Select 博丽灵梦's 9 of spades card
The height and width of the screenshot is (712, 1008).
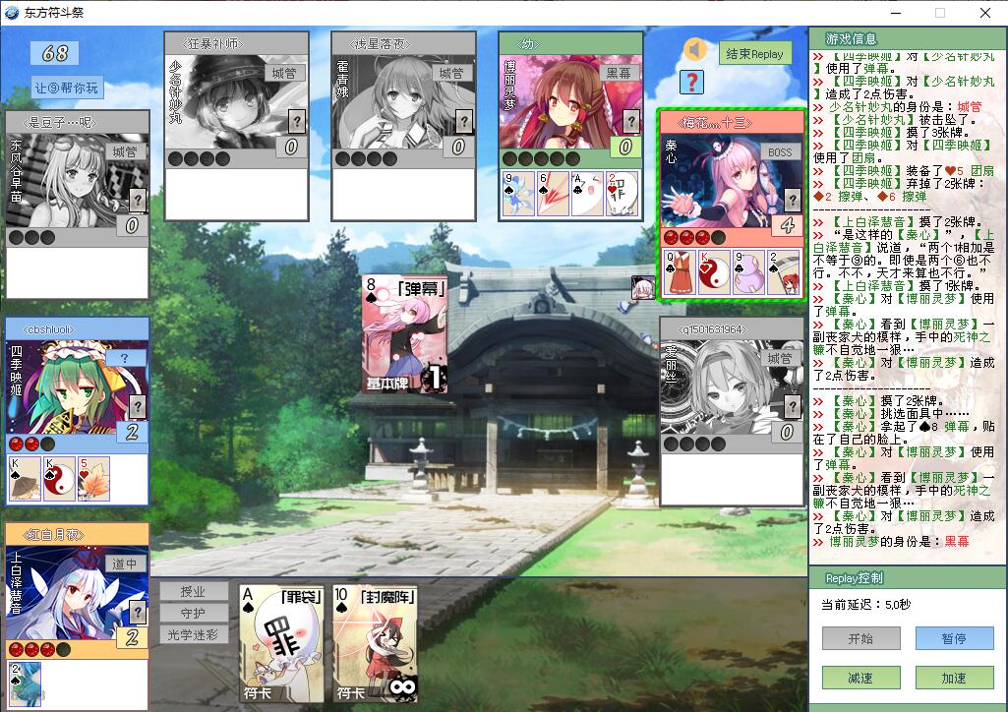click(518, 193)
